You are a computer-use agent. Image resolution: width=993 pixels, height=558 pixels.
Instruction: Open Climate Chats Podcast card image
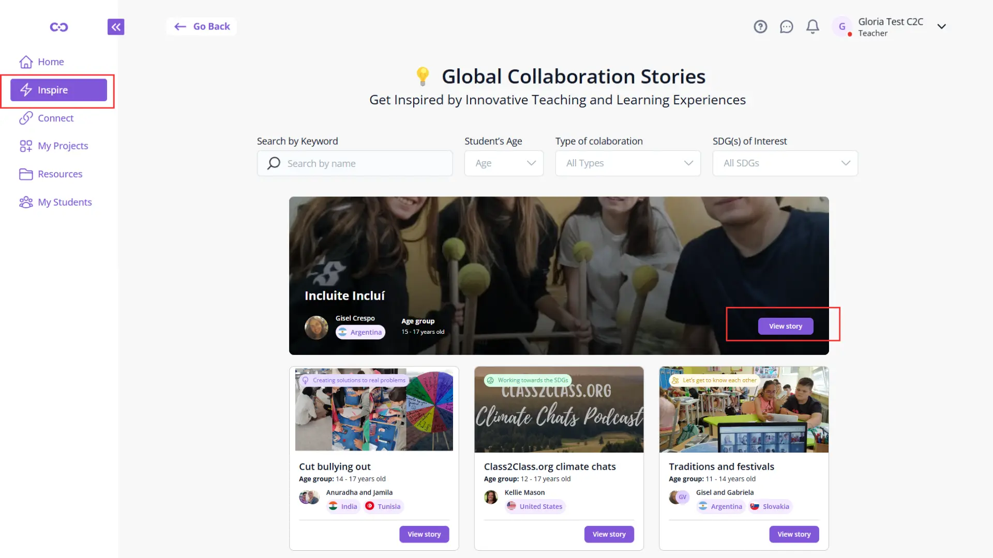[559, 410]
